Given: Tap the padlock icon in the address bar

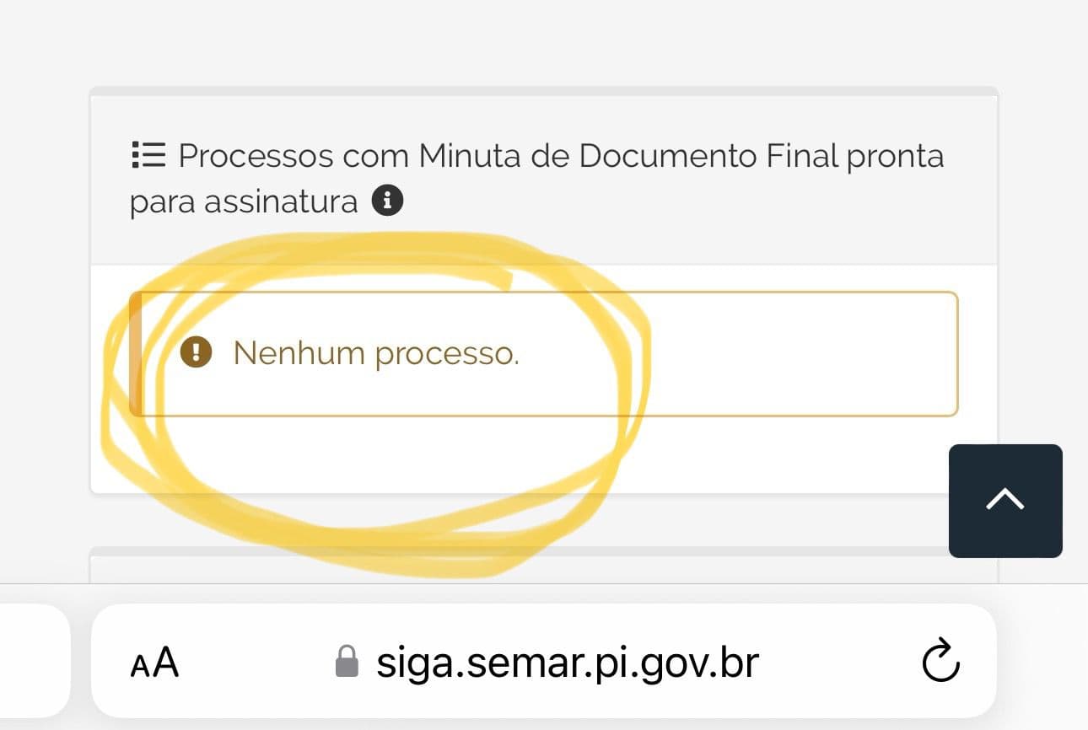Looking at the screenshot, I should 347,663.
